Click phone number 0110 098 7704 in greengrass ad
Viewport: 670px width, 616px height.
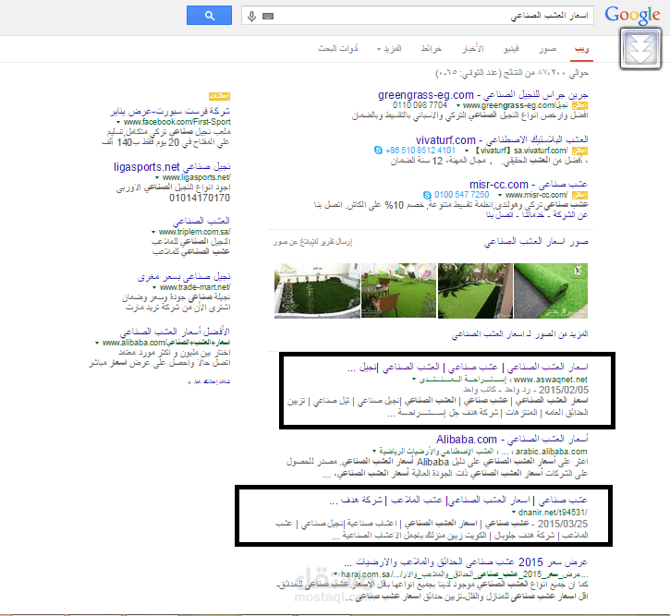click(x=420, y=105)
